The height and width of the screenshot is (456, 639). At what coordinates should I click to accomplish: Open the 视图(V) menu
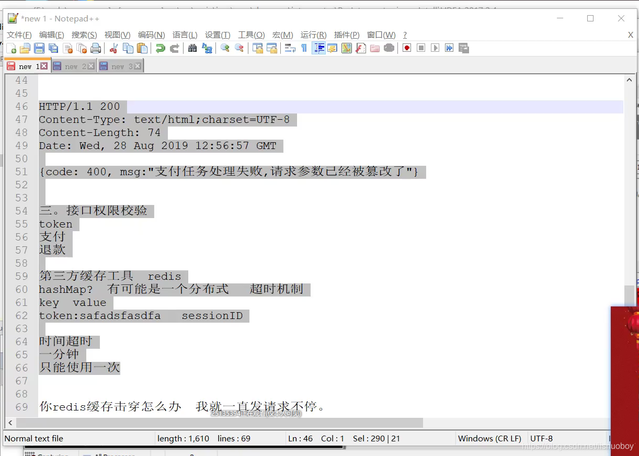click(x=118, y=35)
